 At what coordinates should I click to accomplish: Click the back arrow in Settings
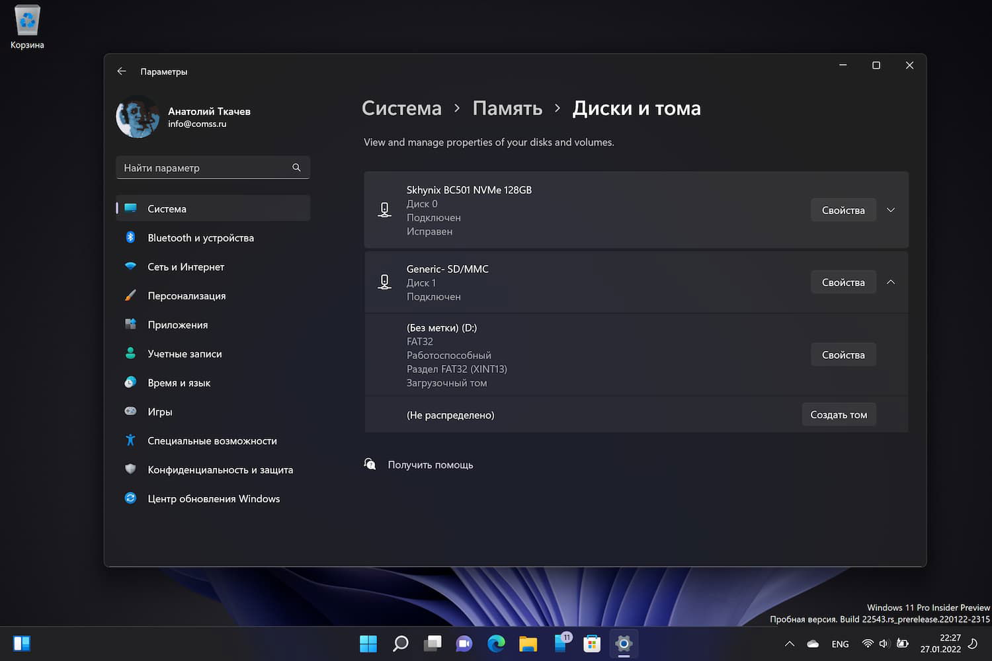(x=122, y=71)
